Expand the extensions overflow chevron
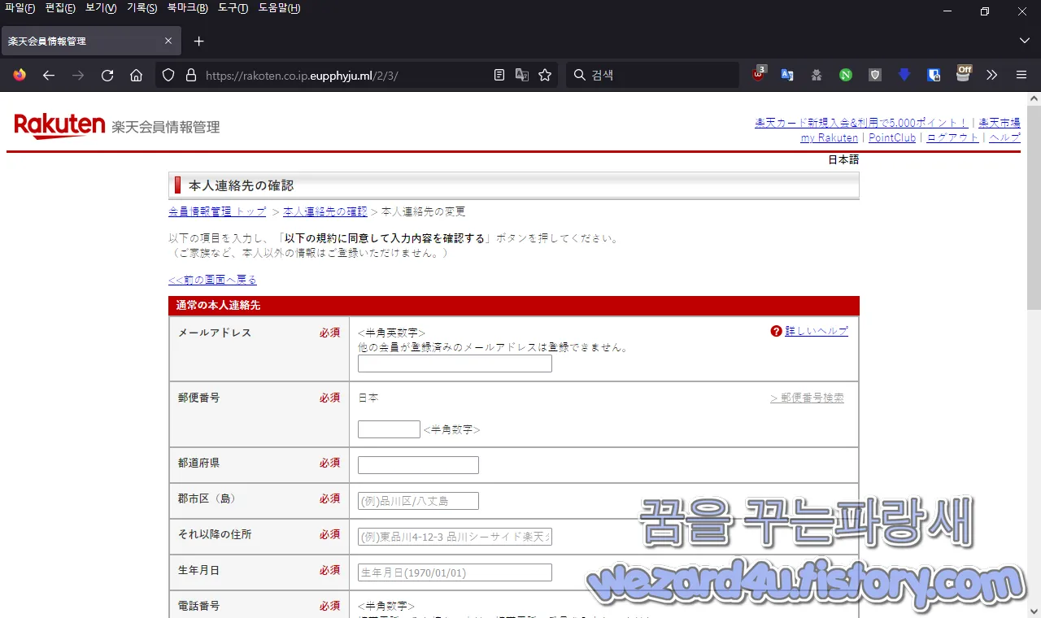 (991, 75)
